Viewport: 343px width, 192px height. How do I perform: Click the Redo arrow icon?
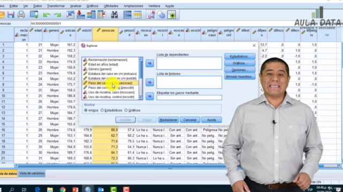57,15
